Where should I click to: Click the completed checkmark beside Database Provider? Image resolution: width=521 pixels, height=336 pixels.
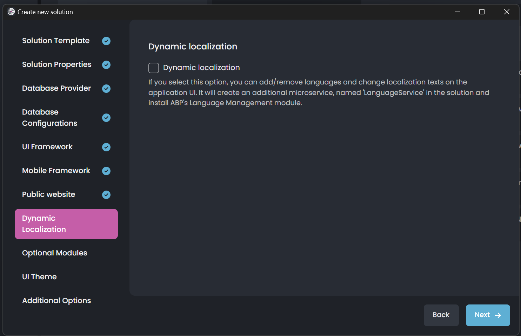point(106,89)
